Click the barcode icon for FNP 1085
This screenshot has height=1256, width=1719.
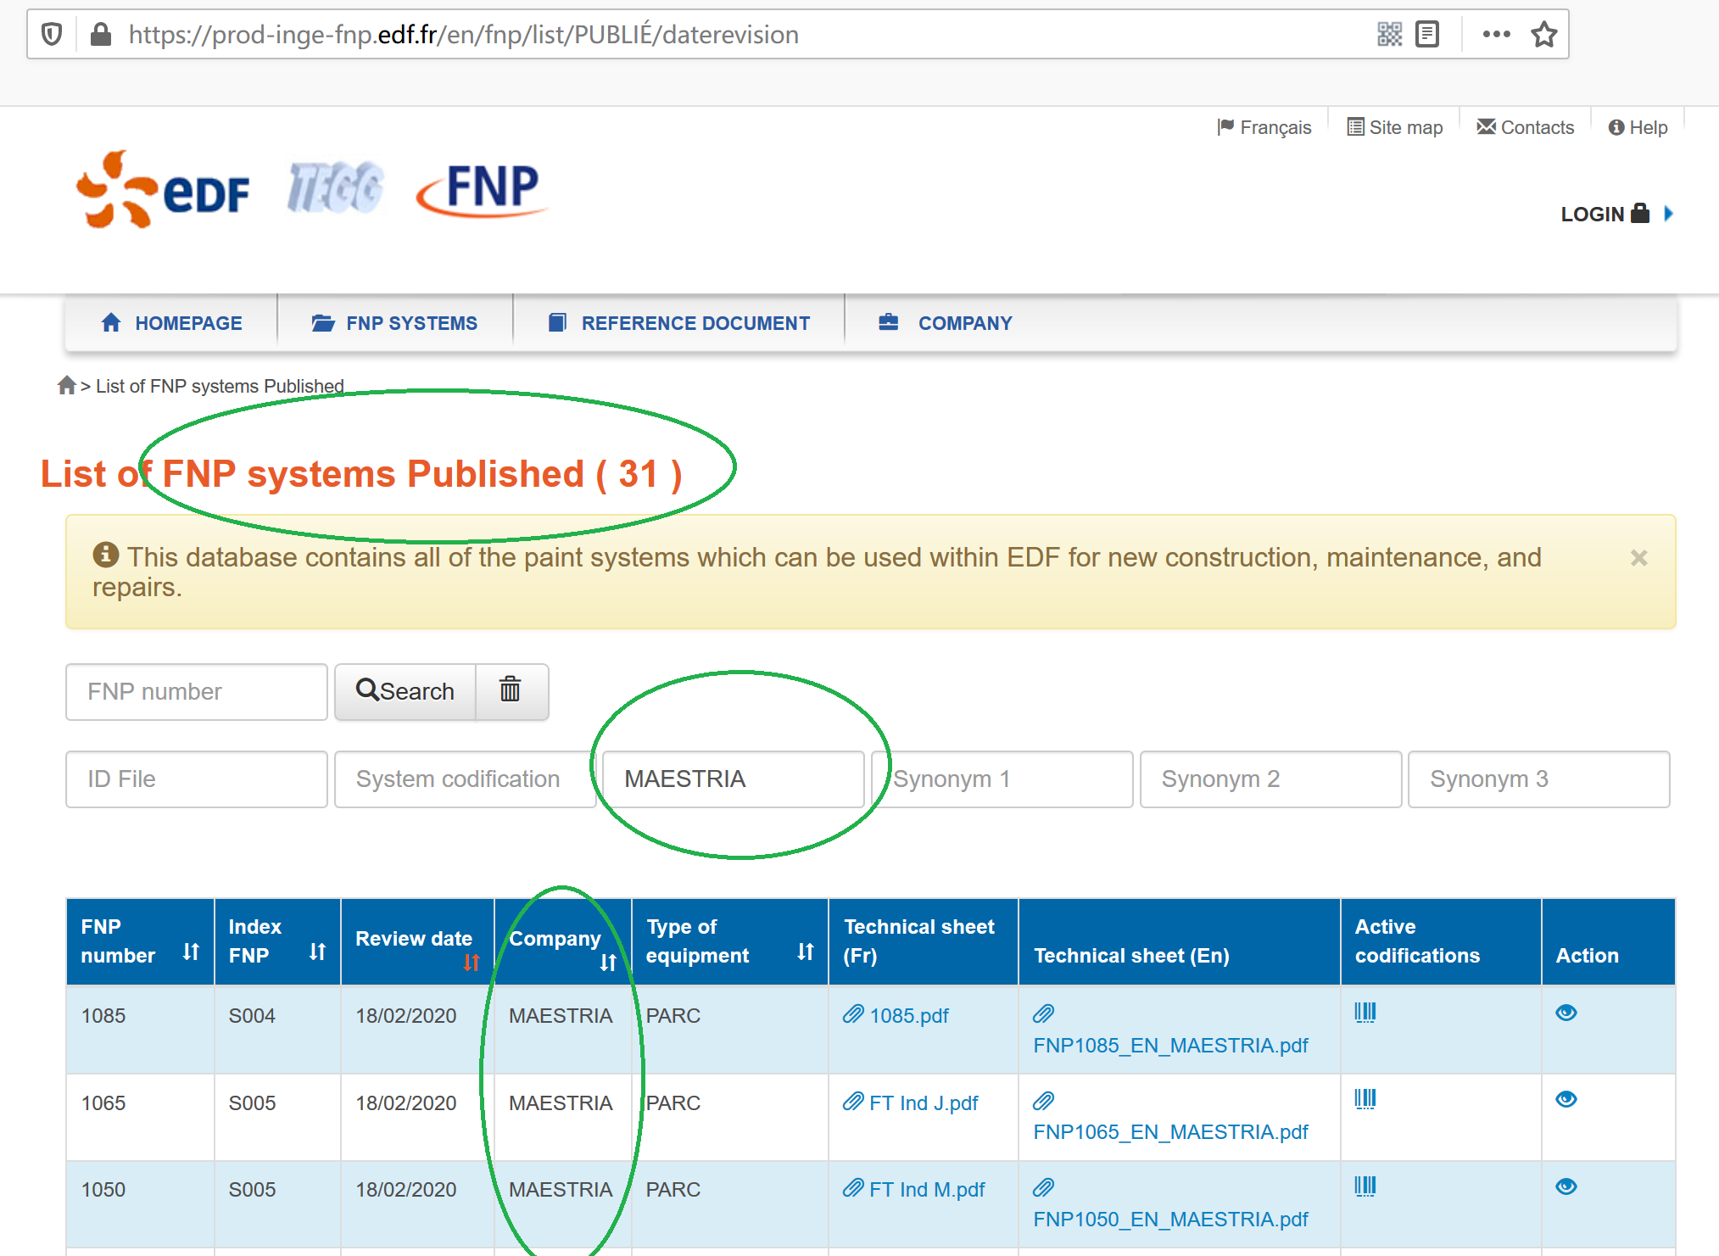tap(1365, 1013)
